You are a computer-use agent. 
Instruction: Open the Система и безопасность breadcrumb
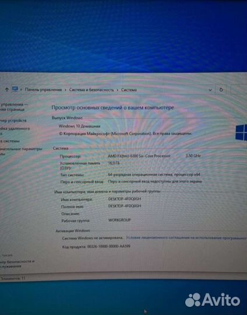[x=91, y=90]
